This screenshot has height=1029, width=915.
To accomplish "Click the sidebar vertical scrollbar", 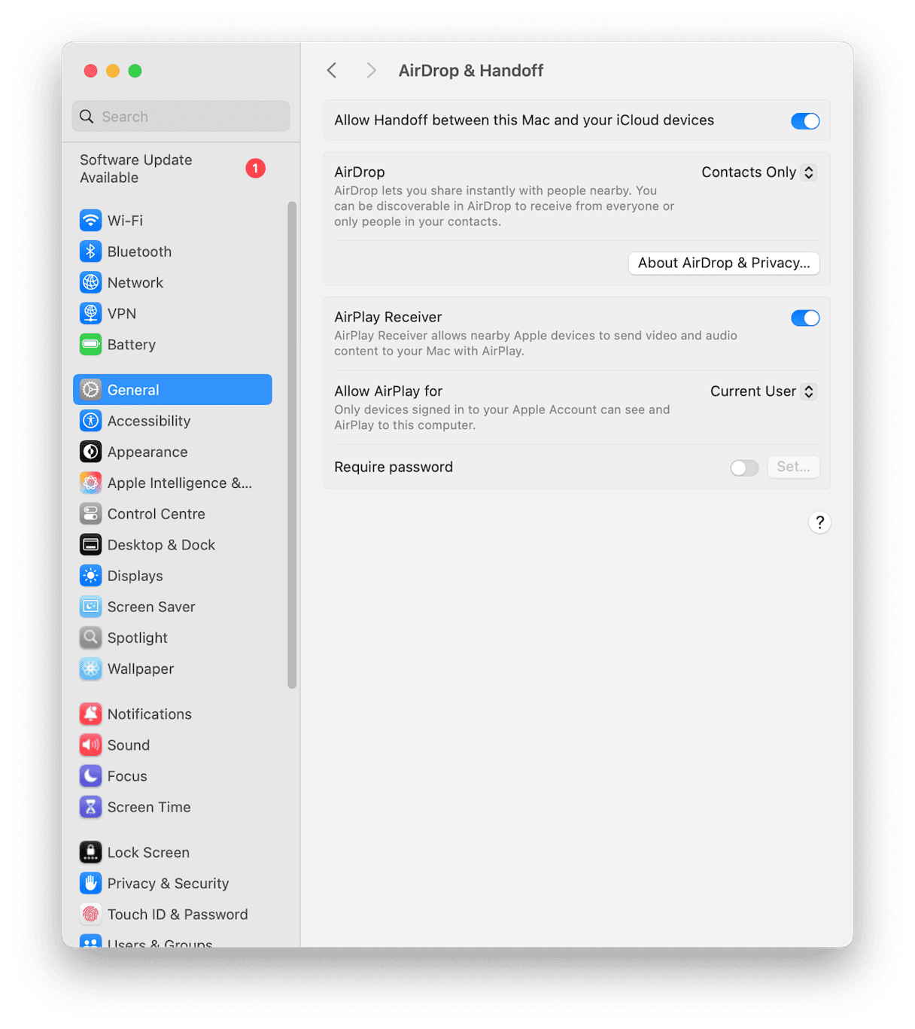I will click(x=292, y=444).
